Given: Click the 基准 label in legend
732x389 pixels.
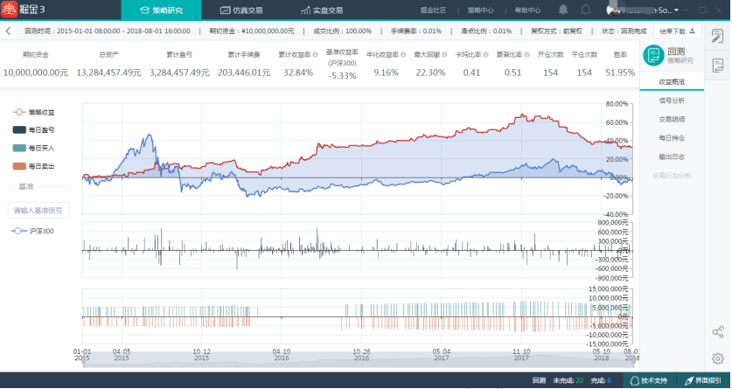Looking at the screenshot, I should coord(26,186).
